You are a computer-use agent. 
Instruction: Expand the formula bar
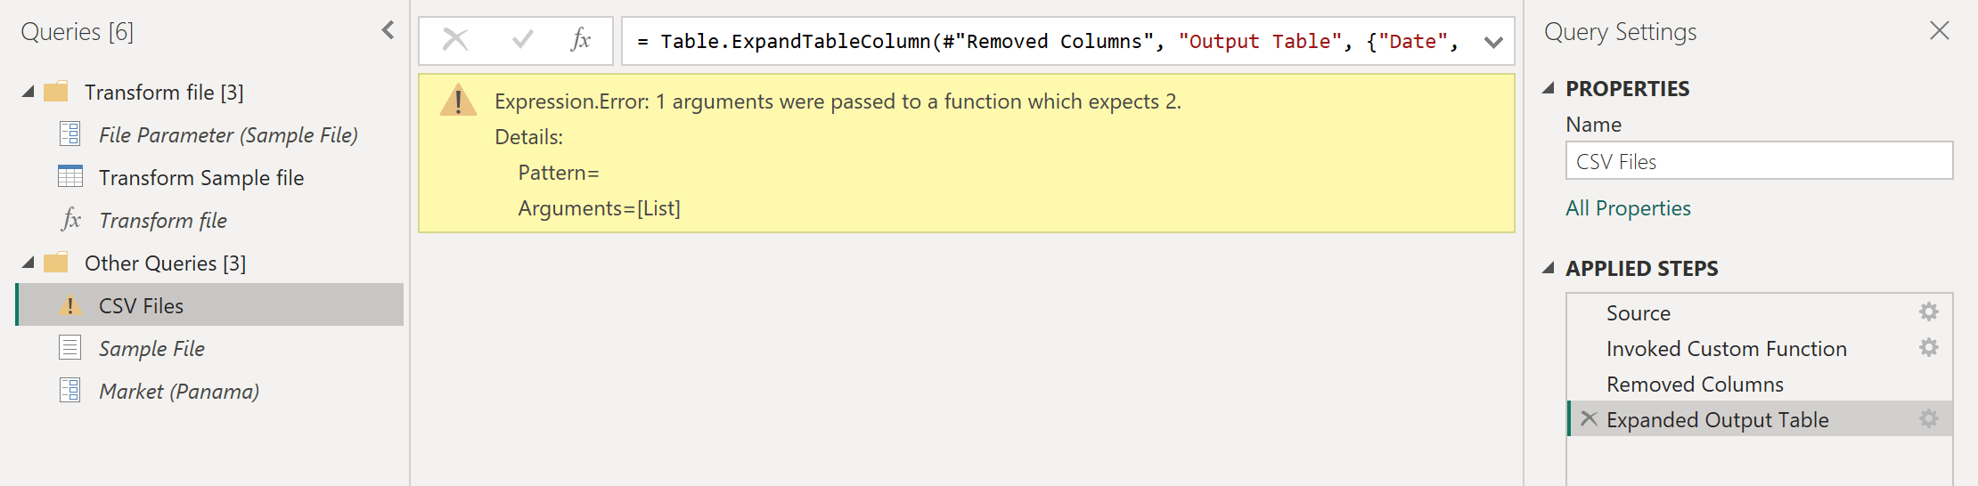pos(1494,42)
